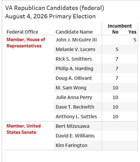
Task: Click the Federal Office column header
Action: click(22, 32)
